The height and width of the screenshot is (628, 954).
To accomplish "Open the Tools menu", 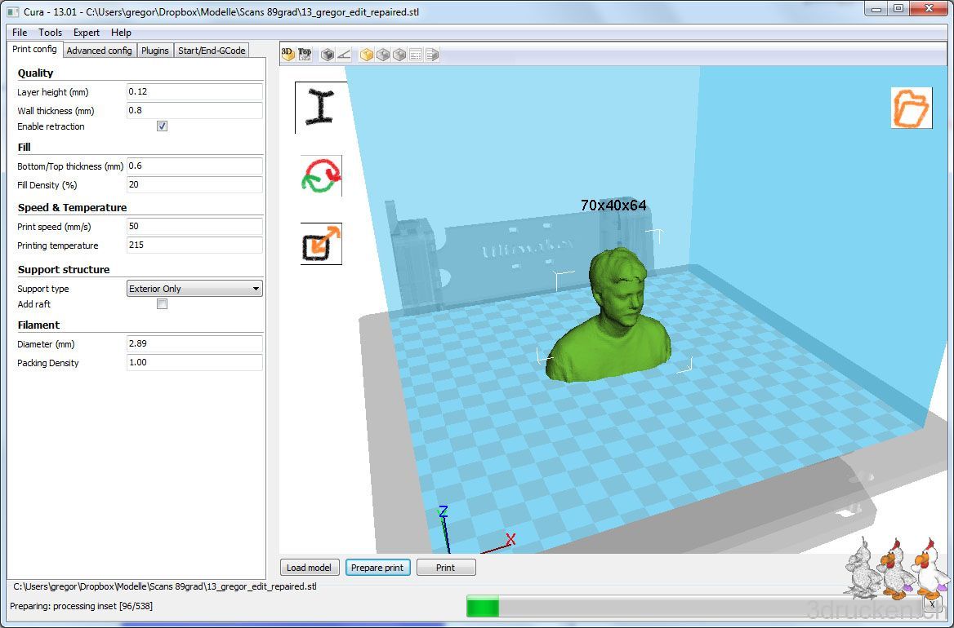I will click(x=50, y=32).
